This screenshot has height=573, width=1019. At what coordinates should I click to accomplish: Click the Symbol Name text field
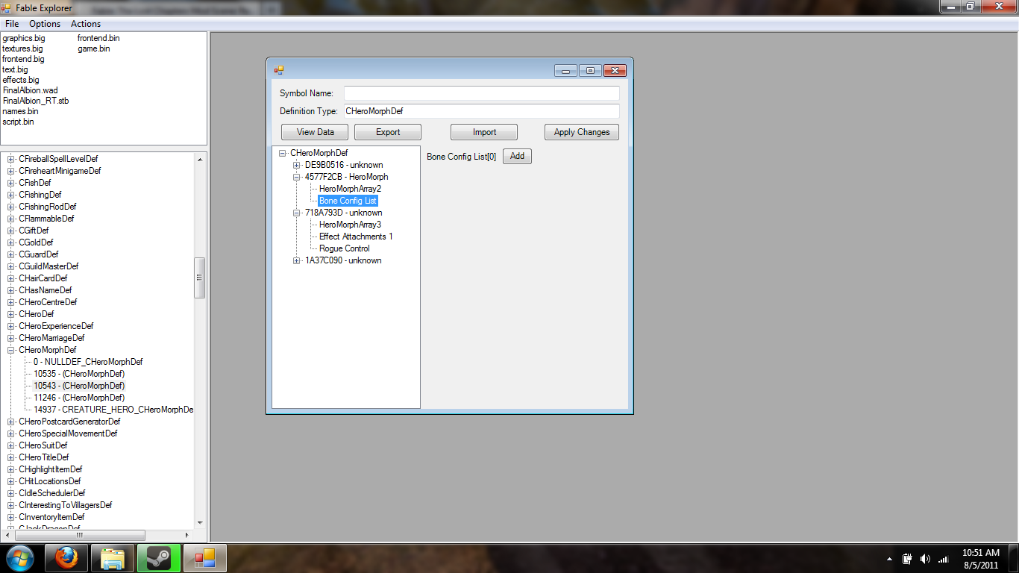[481, 93]
